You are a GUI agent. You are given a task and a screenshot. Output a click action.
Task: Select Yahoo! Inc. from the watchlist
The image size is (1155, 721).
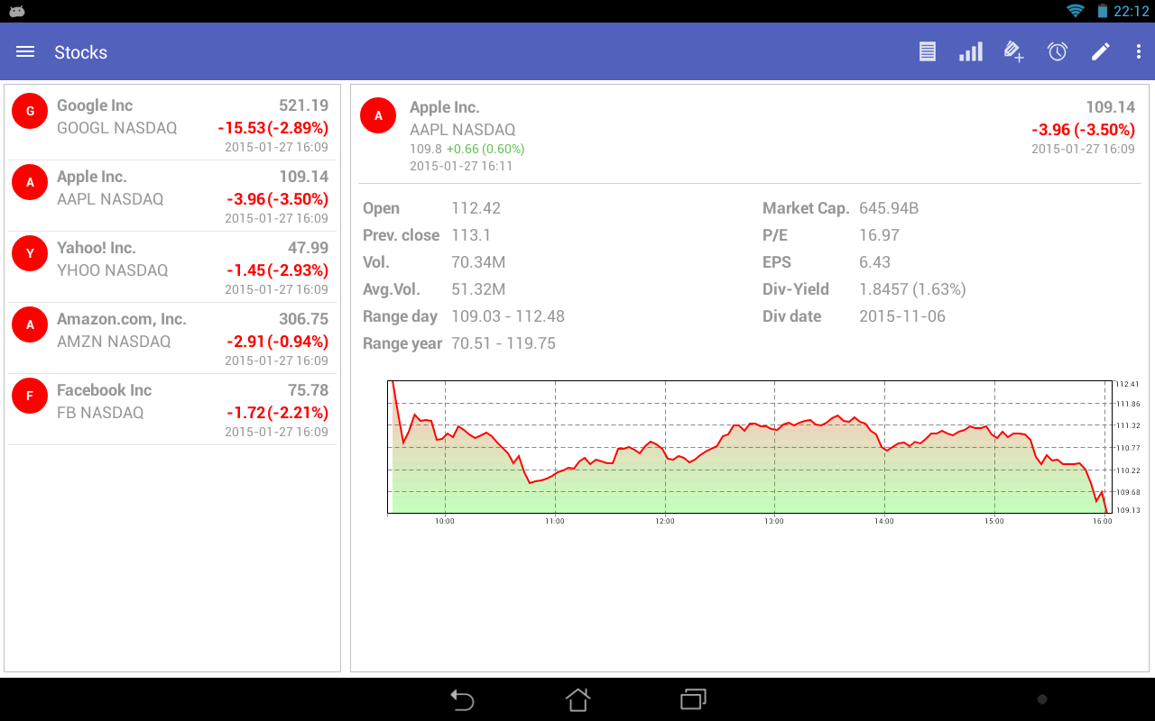[x=171, y=267]
